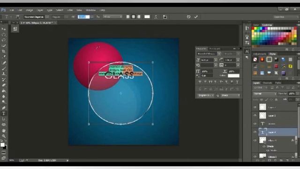
Task: Click Color swatch in Character panel
Action: click(x=233, y=76)
